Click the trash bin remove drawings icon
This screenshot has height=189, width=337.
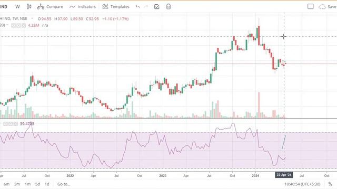[168, 7]
